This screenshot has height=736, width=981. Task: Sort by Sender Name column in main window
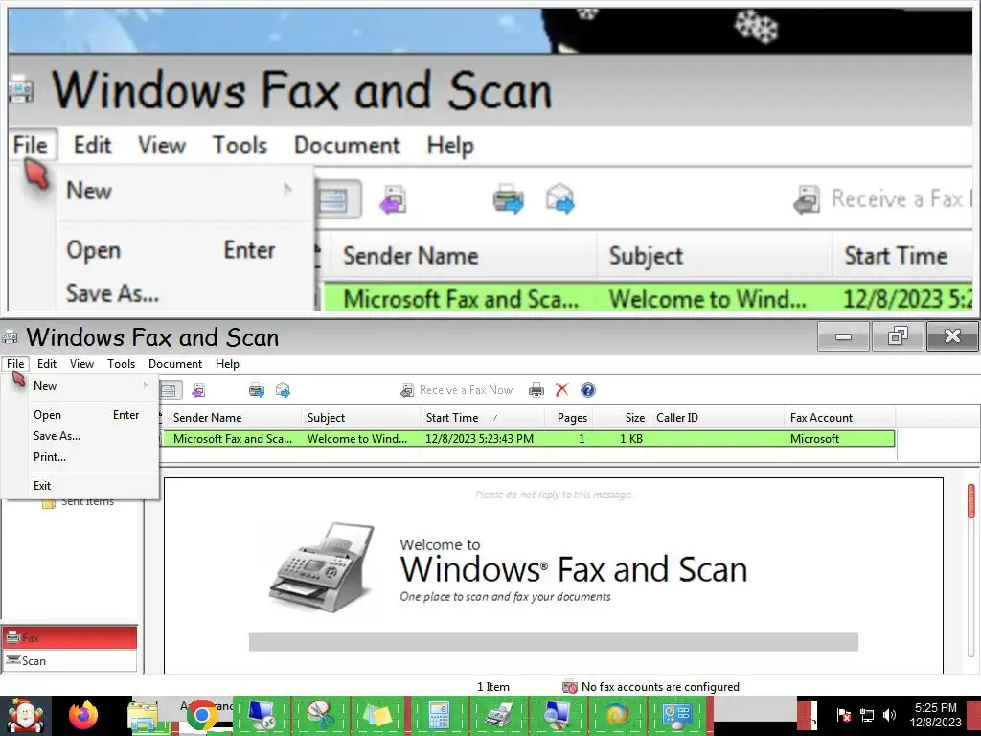[232, 418]
